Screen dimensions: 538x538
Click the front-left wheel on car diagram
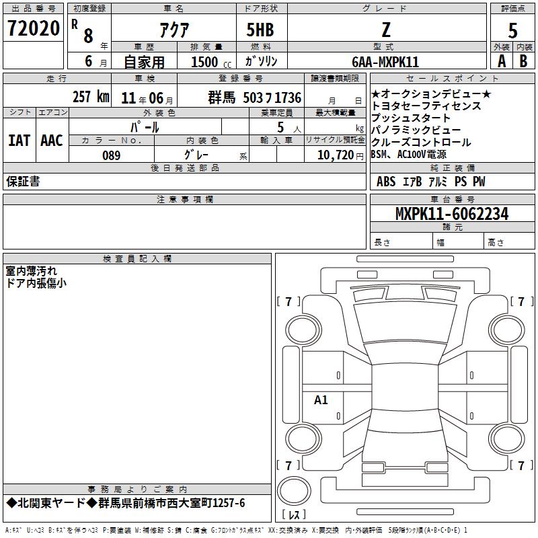[303, 330]
